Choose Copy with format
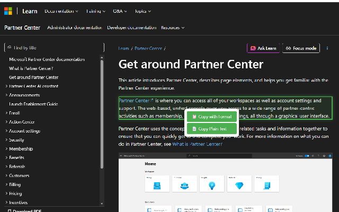339x212 pixels. point(212,117)
